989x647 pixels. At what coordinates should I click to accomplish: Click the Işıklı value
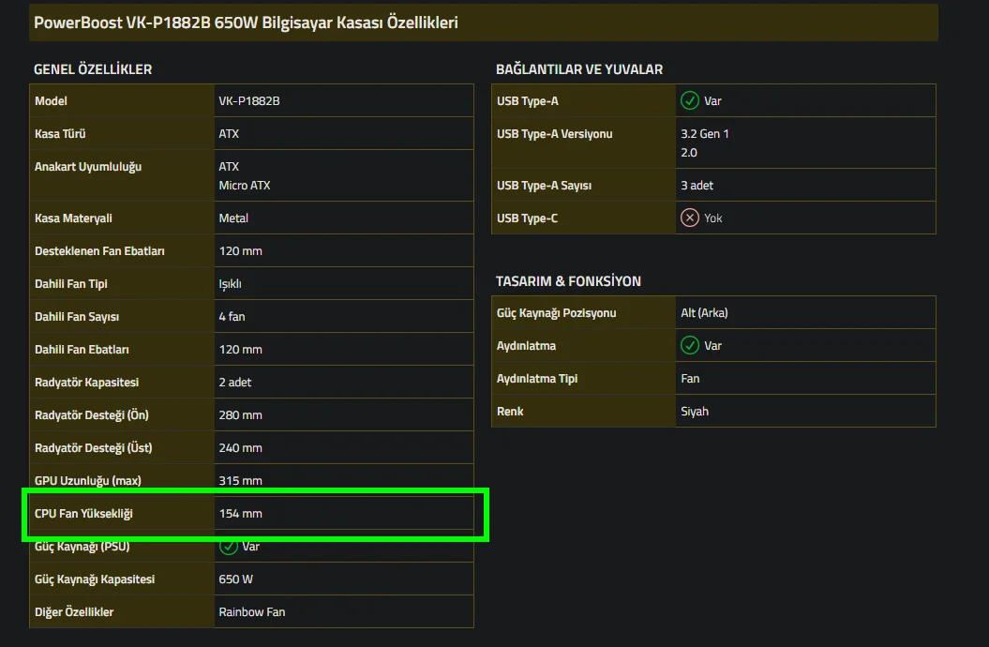[231, 284]
